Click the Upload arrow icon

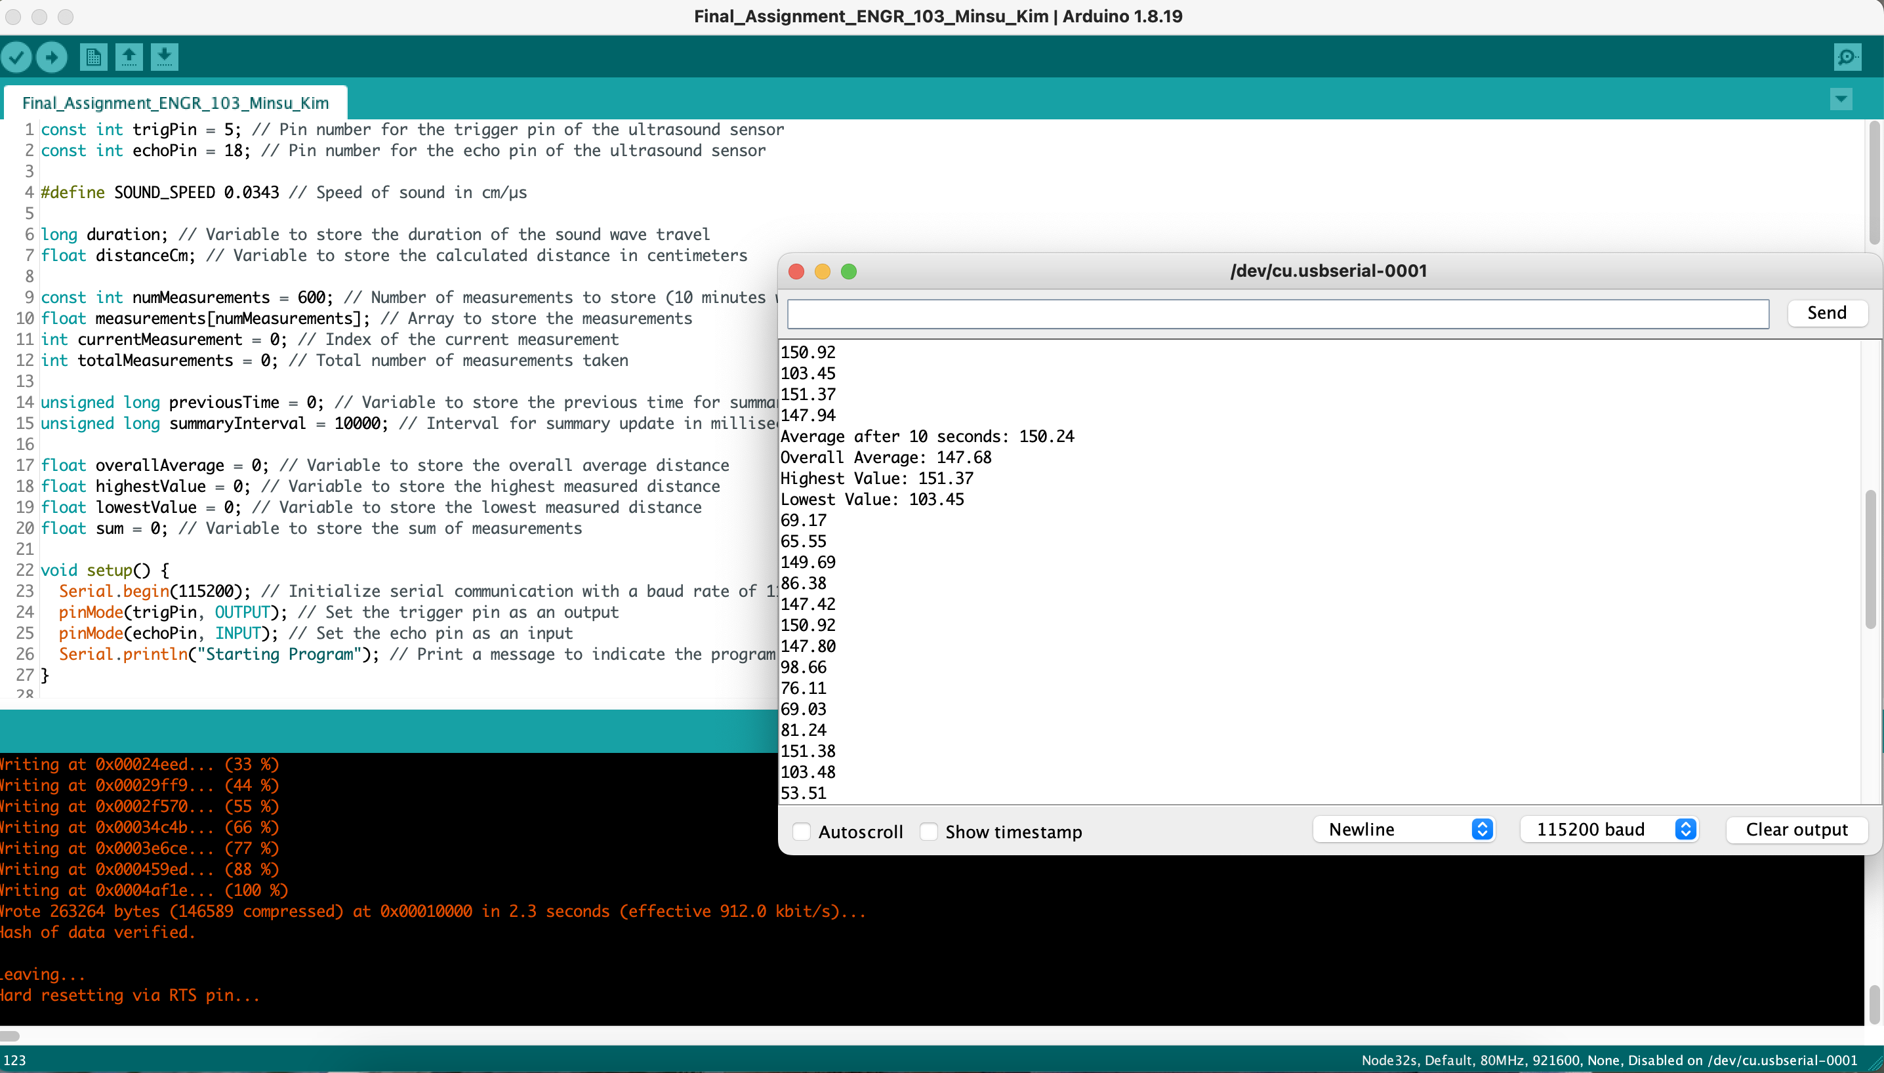click(52, 57)
